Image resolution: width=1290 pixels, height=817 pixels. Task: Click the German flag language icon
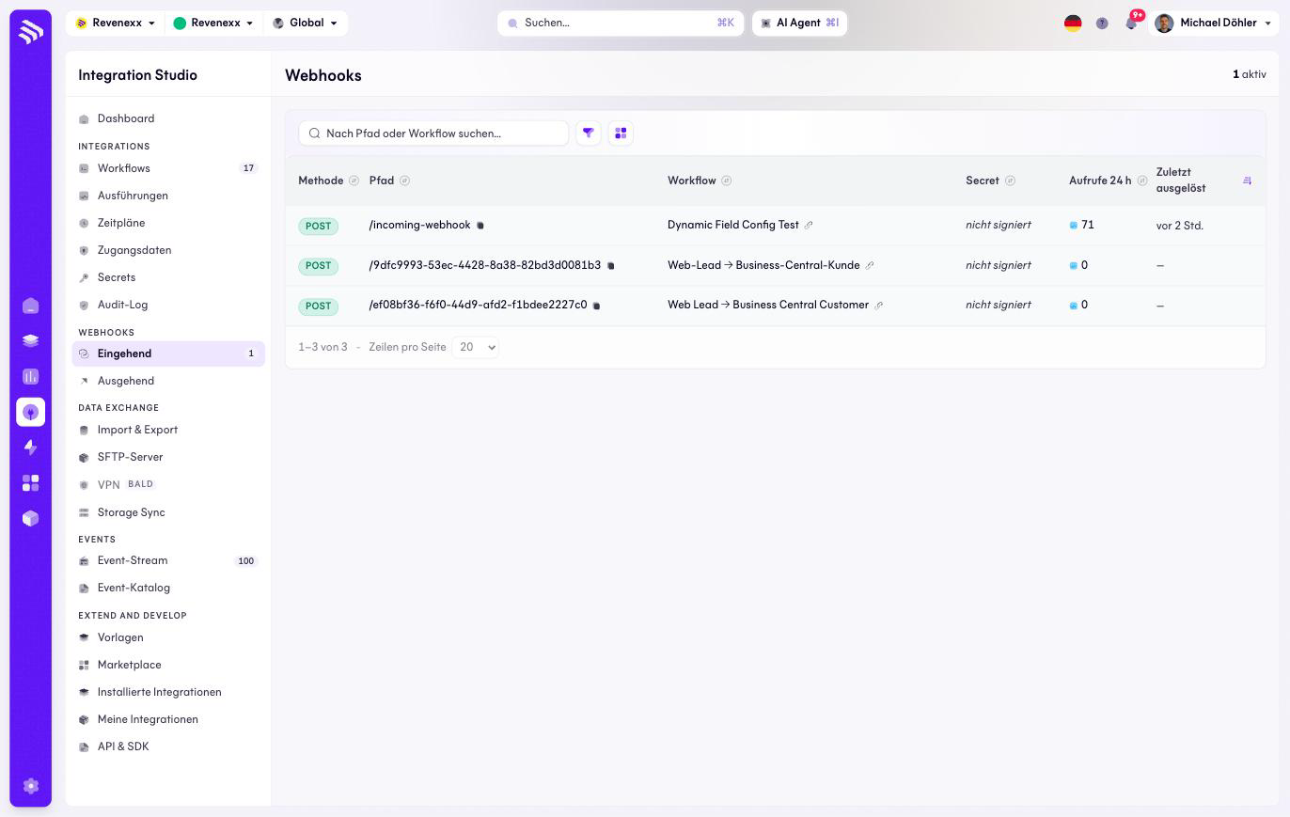point(1073,24)
